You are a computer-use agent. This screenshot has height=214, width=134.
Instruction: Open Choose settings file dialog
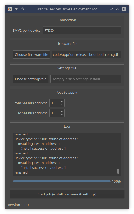coord(31,79)
